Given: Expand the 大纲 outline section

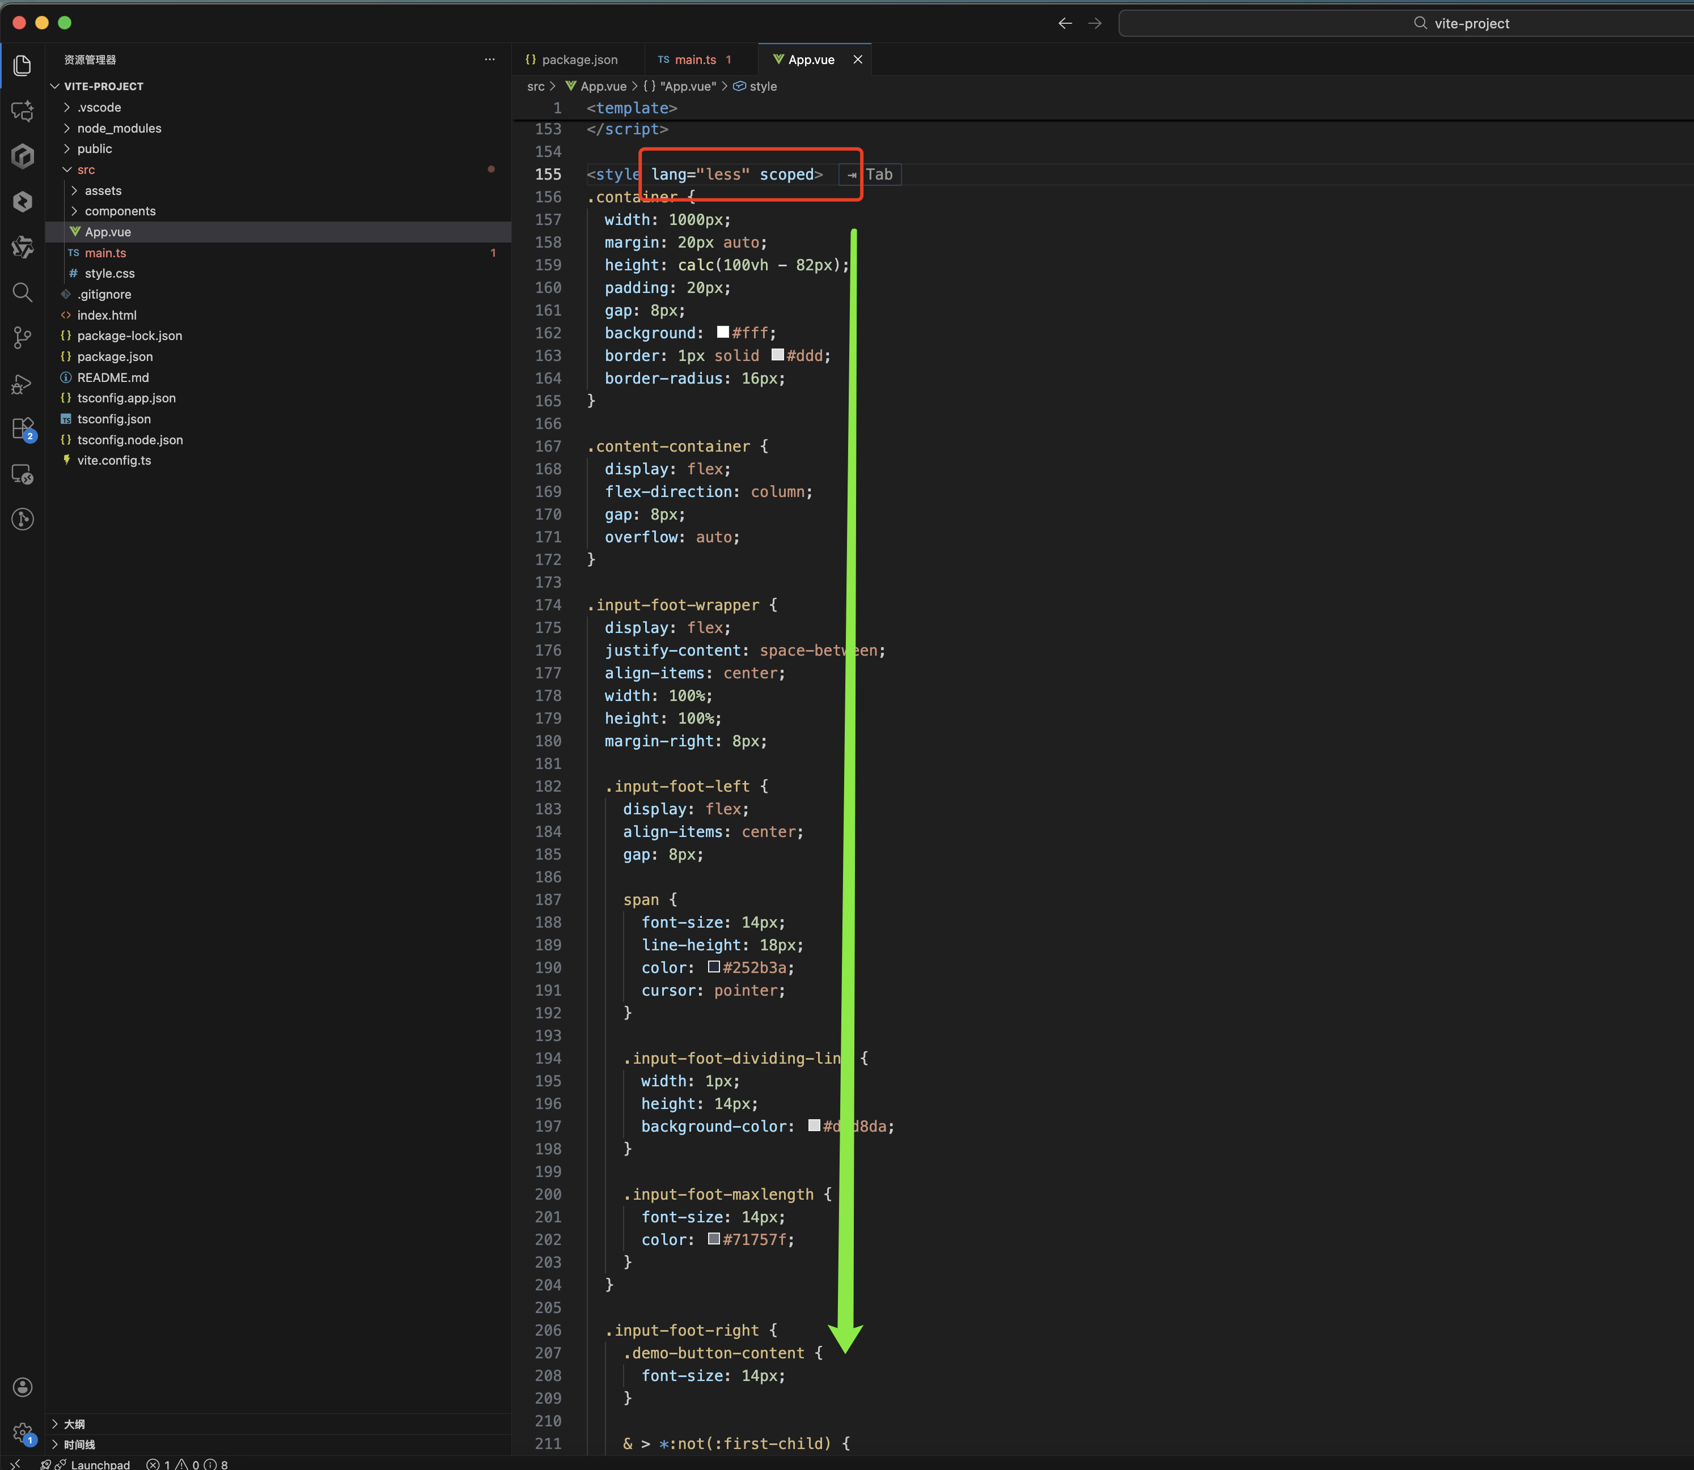Looking at the screenshot, I should (x=73, y=1424).
